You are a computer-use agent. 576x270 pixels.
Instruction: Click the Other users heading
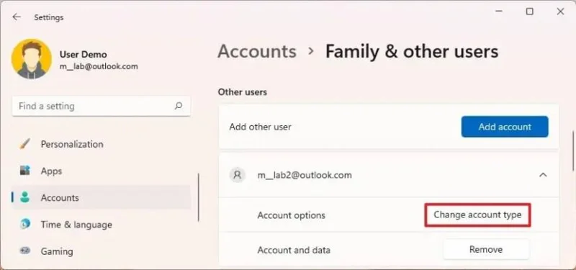click(243, 92)
